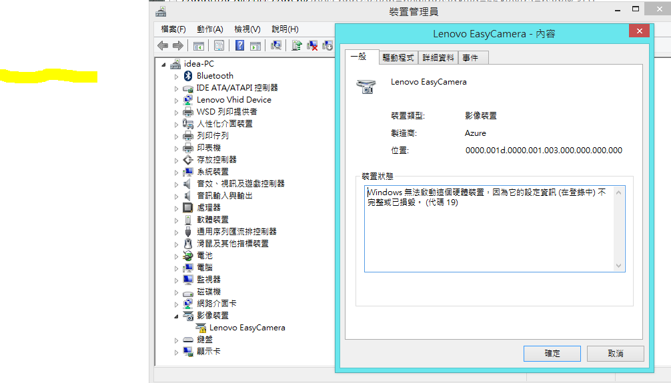Expand the 列印佇列 category
671x383 pixels.
[x=176, y=137]
